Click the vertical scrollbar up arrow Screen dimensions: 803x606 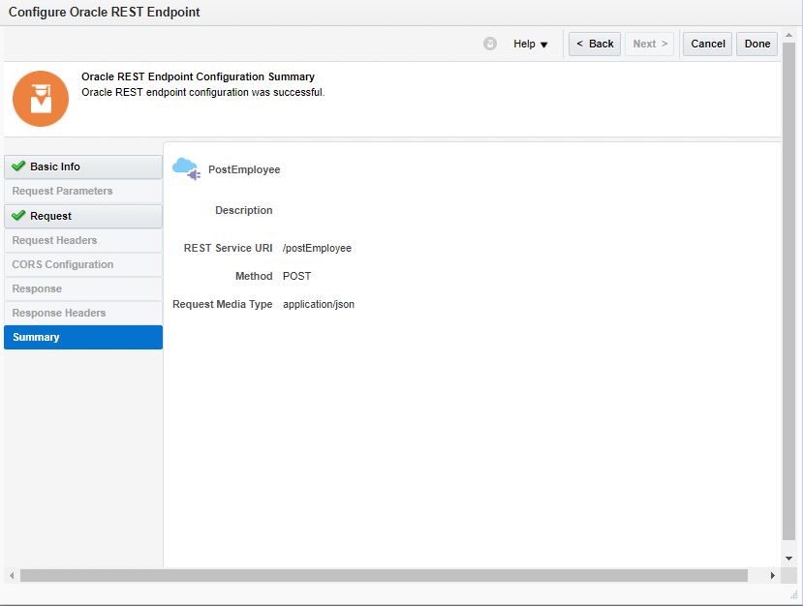tap(788, 35)
